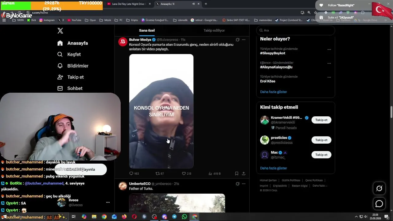Open Bildirimler notifications
Viewport: 393px width, 221px height.
click(73, 66)
